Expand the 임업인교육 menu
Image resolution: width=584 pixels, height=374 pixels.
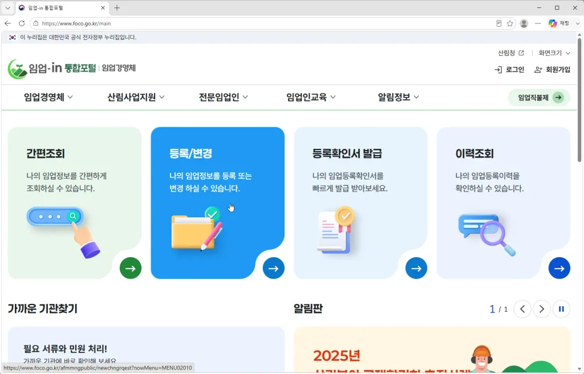pos(311,97)
